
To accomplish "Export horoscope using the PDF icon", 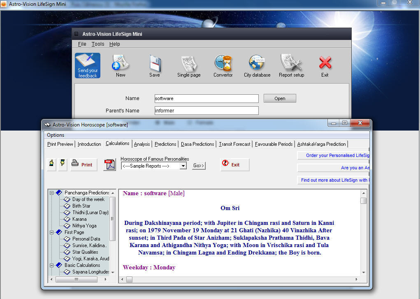I will [x=110, y=165].
